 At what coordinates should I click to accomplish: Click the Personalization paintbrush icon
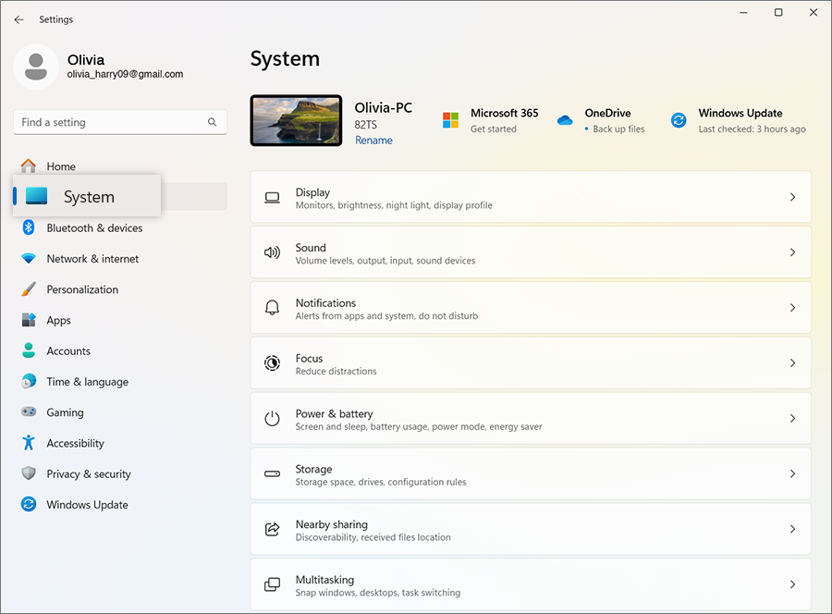pyautogui.click(x=29, y=289)
